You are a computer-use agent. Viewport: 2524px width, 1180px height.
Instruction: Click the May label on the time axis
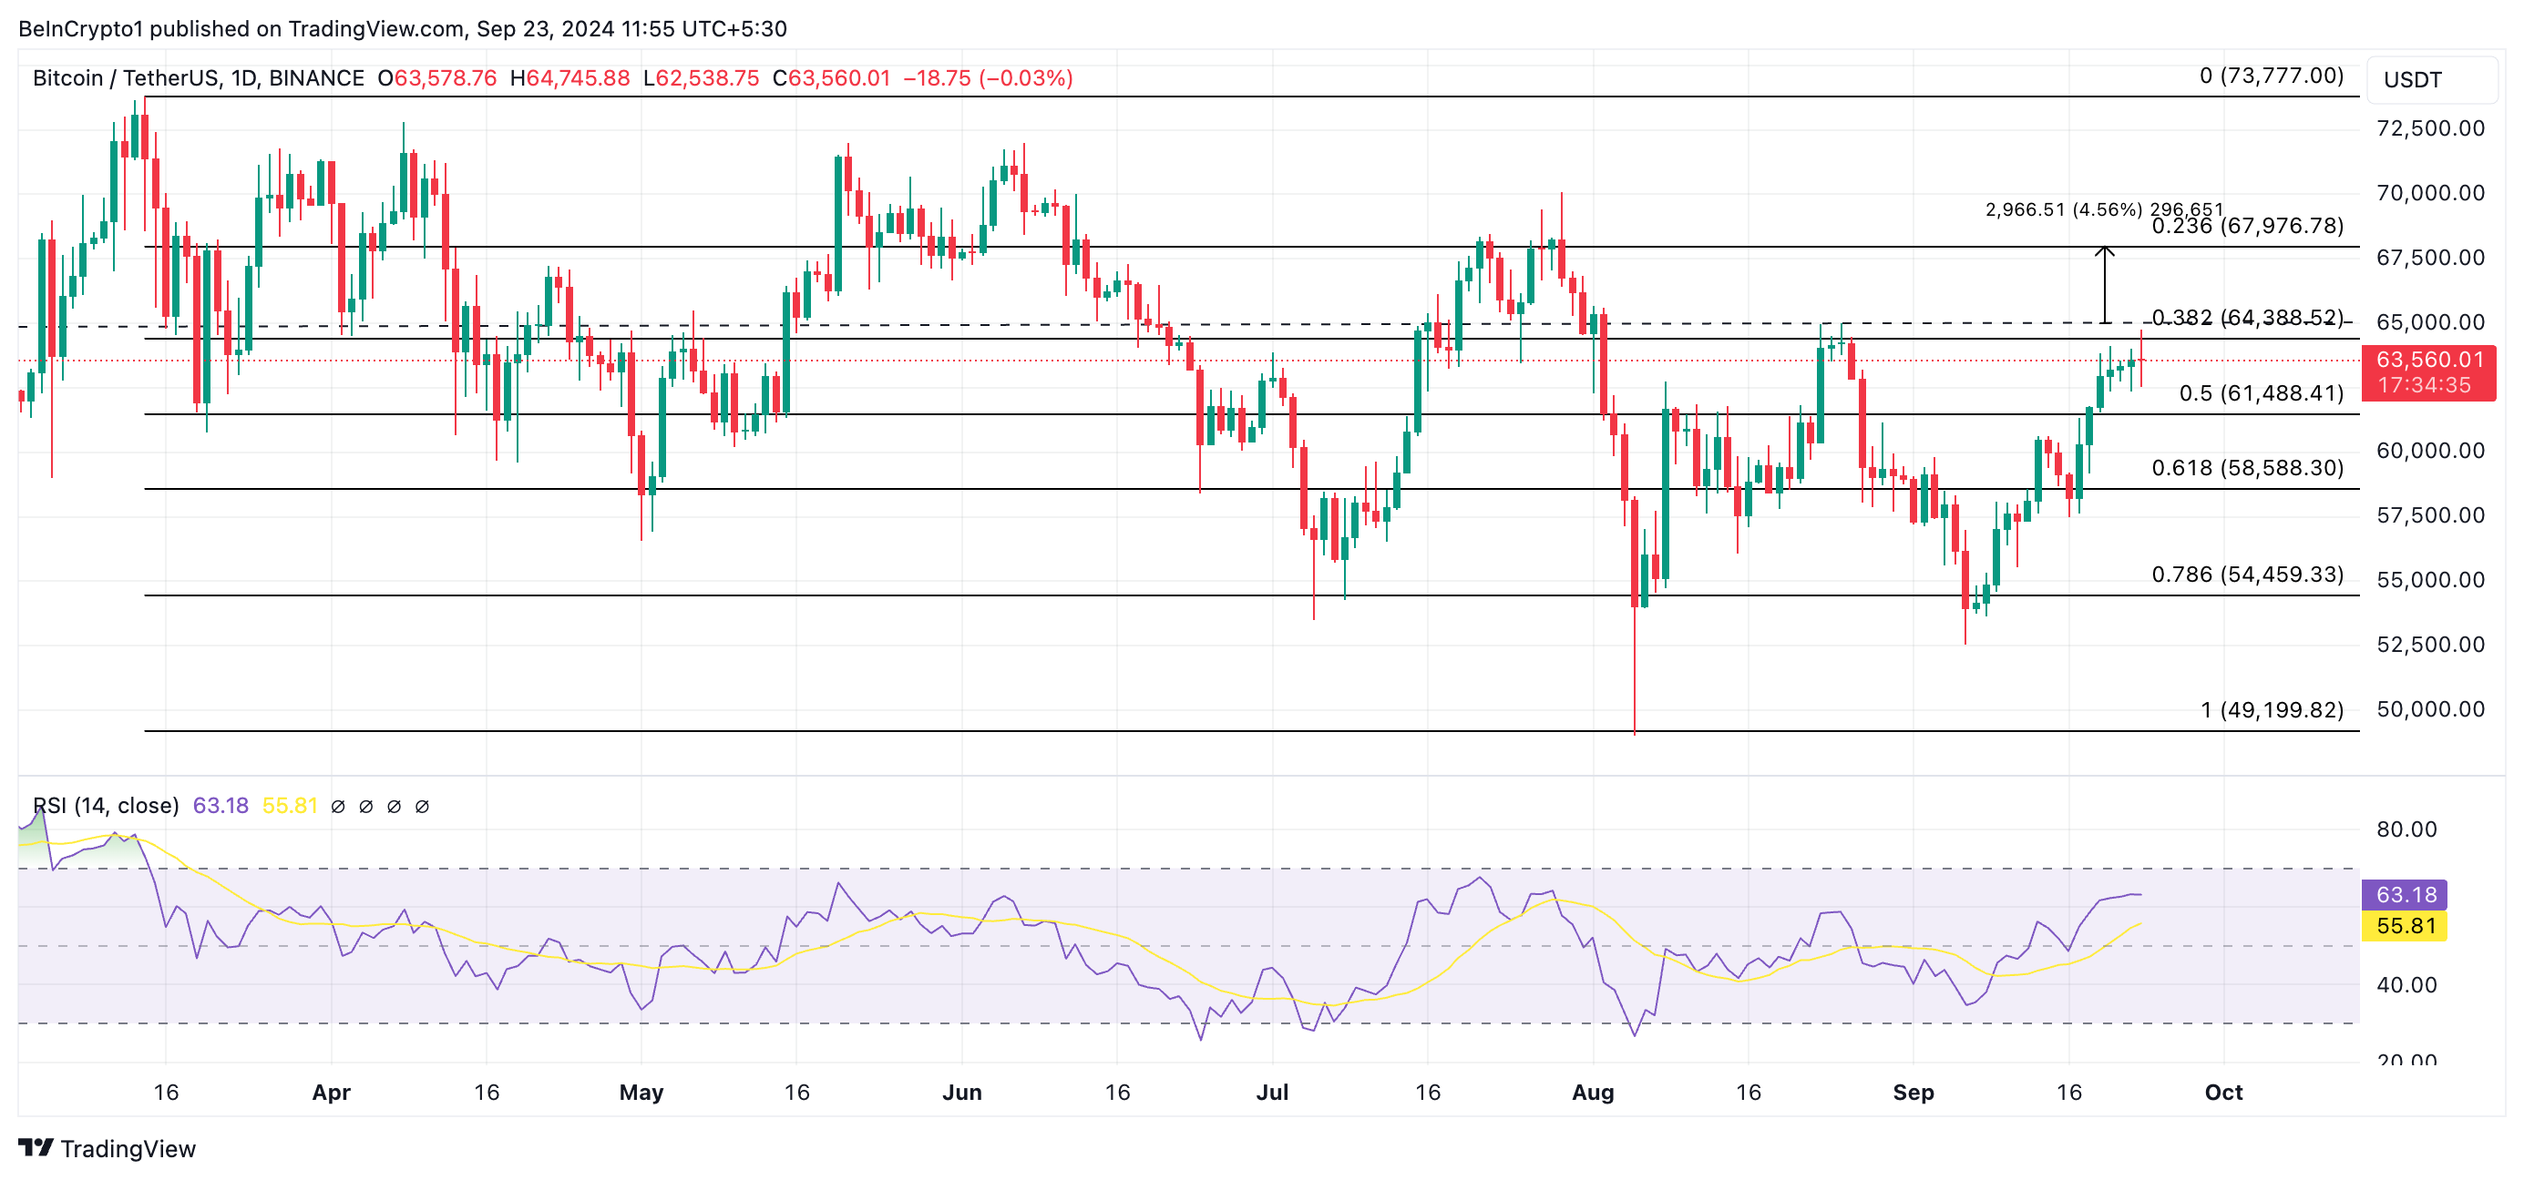[x=641, y=1092]
